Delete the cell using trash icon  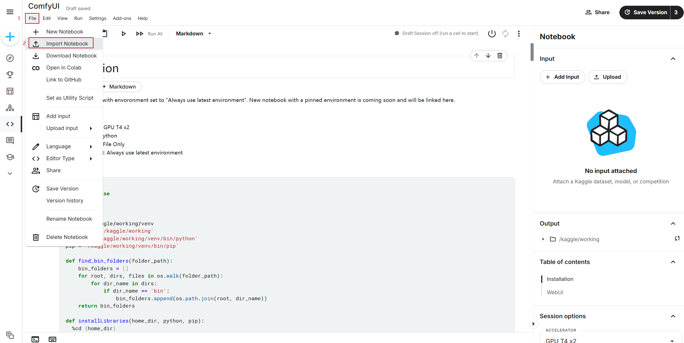click(x=500, y=56)
